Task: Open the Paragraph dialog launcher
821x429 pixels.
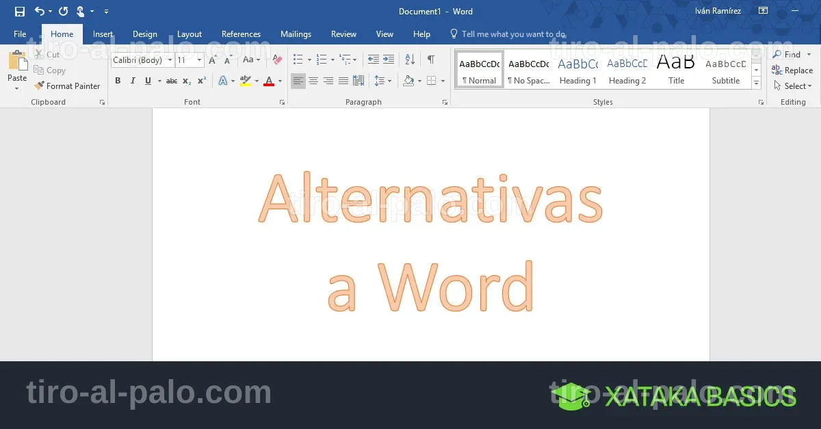Action: 445,103
